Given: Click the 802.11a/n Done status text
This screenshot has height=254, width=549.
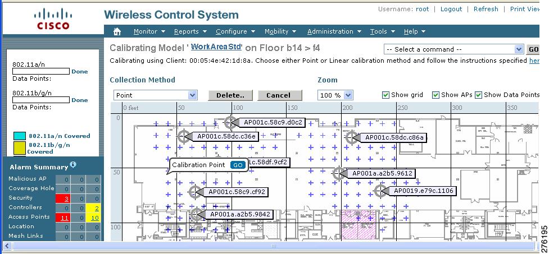Looking at the screenshot, I should tap(79, 71).
